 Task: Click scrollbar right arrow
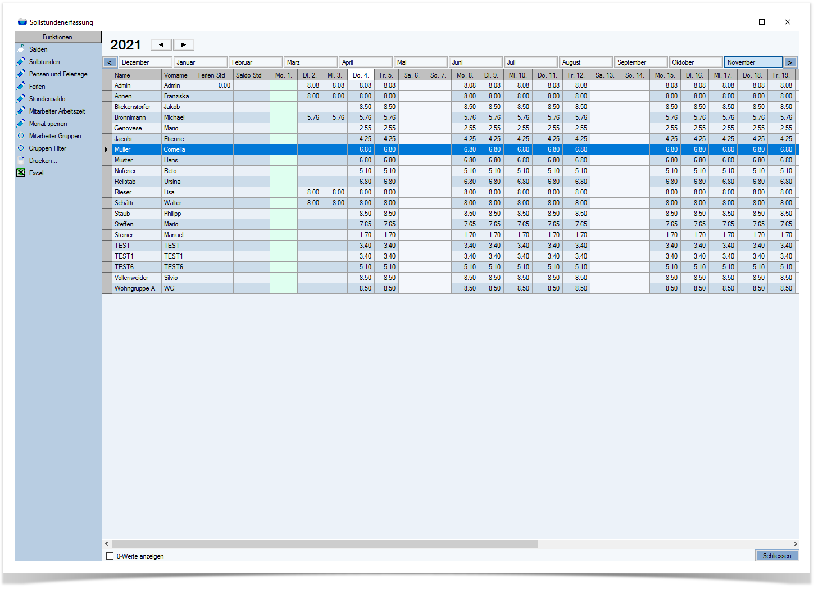click(x=795, y=543)
